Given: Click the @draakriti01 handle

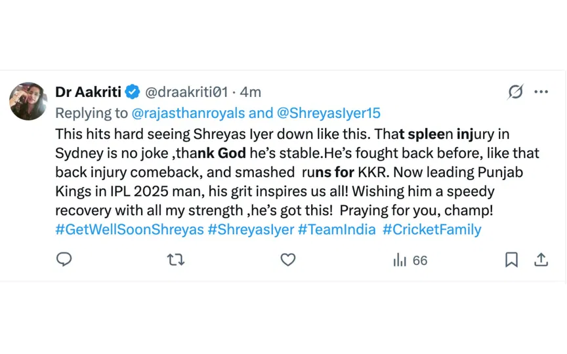Looking at the screenshot, I should [x=185, y=92].
